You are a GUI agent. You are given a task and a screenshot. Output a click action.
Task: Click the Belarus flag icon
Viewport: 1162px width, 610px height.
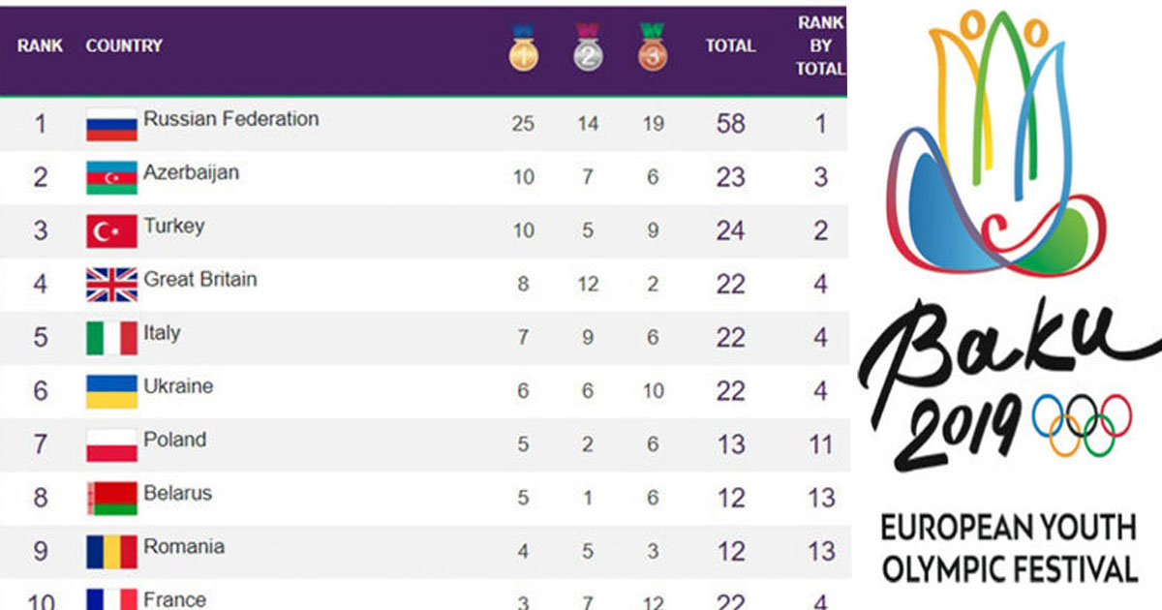[111, 499]
